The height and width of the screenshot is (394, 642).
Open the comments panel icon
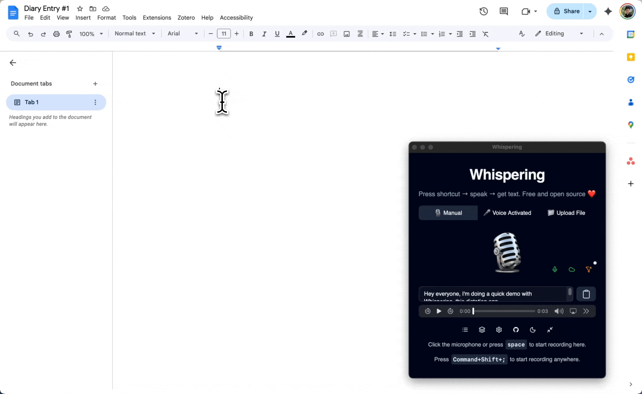504,11
